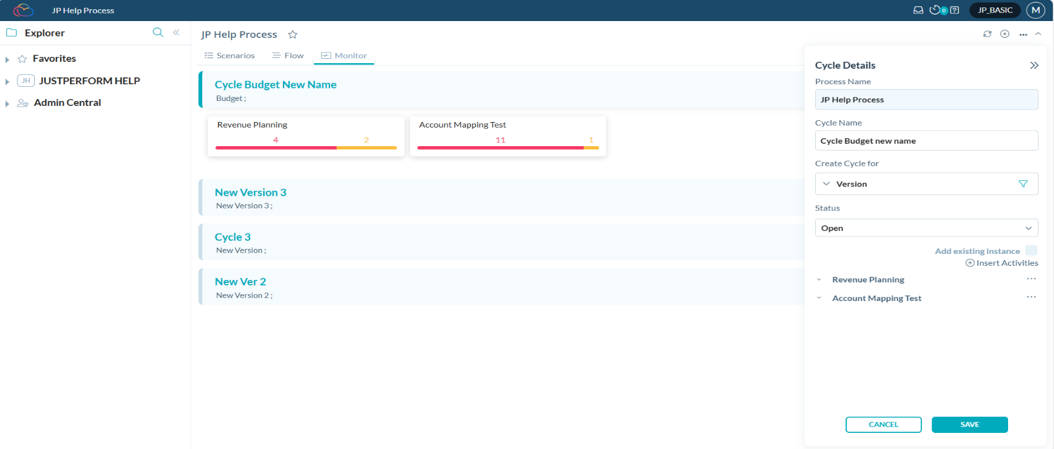Toggle the Add existing instance checkbox

click(x=1031, y=250)
